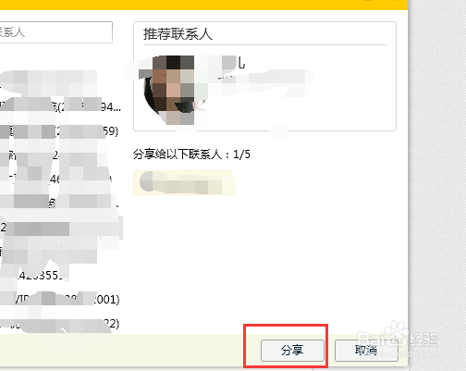Screen dimensions: 466x371
Task: Cancel sharing with the 取消 button
Action: point(366,351)
